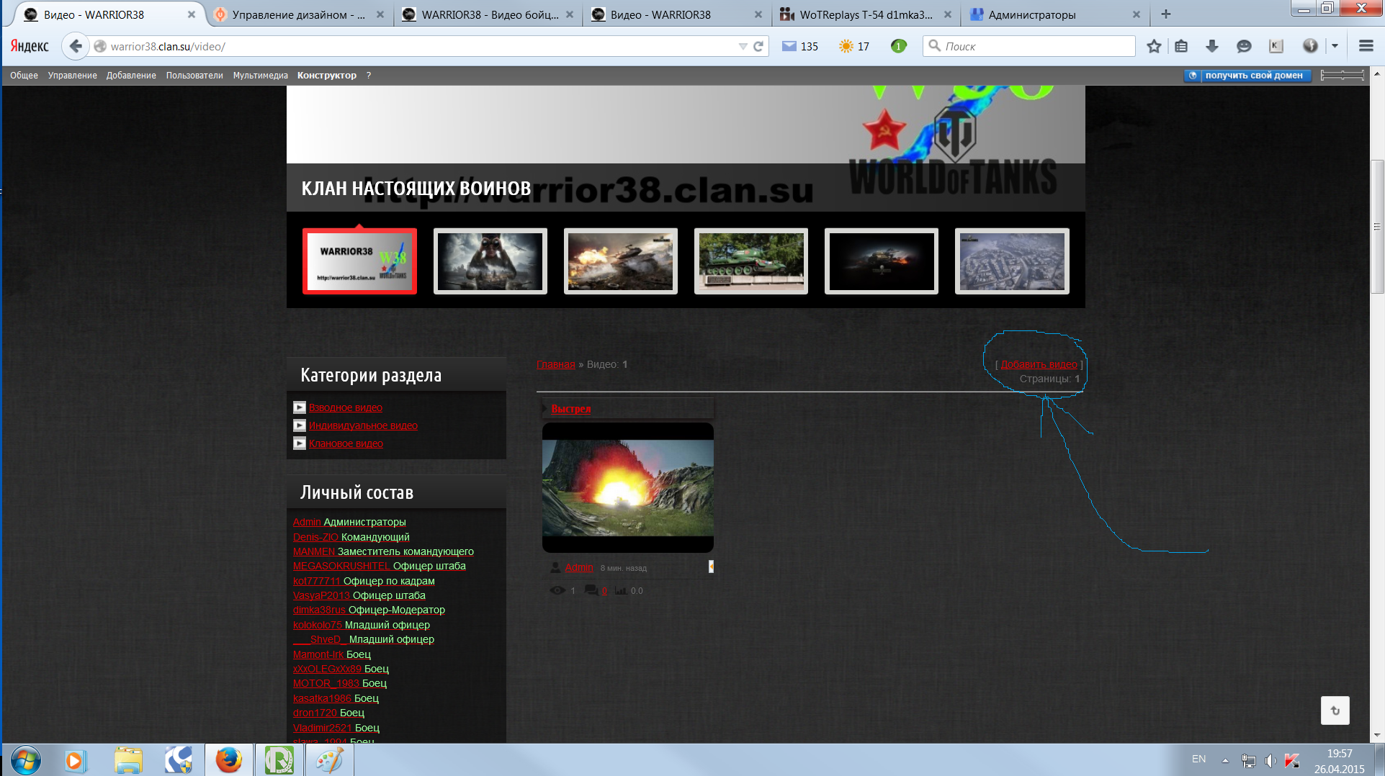Switch to the WARRIOR38 - Видео бойц... tab
The height and width of the screenshot is (776, 1385).
[x=490, y=14]
